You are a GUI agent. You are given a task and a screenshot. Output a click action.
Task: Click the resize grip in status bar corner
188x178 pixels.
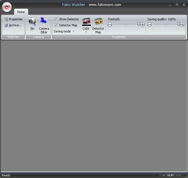(186, 176)
